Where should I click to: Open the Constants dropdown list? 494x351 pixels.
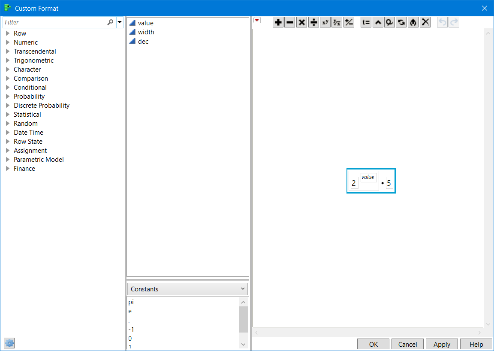pos(187,289)
